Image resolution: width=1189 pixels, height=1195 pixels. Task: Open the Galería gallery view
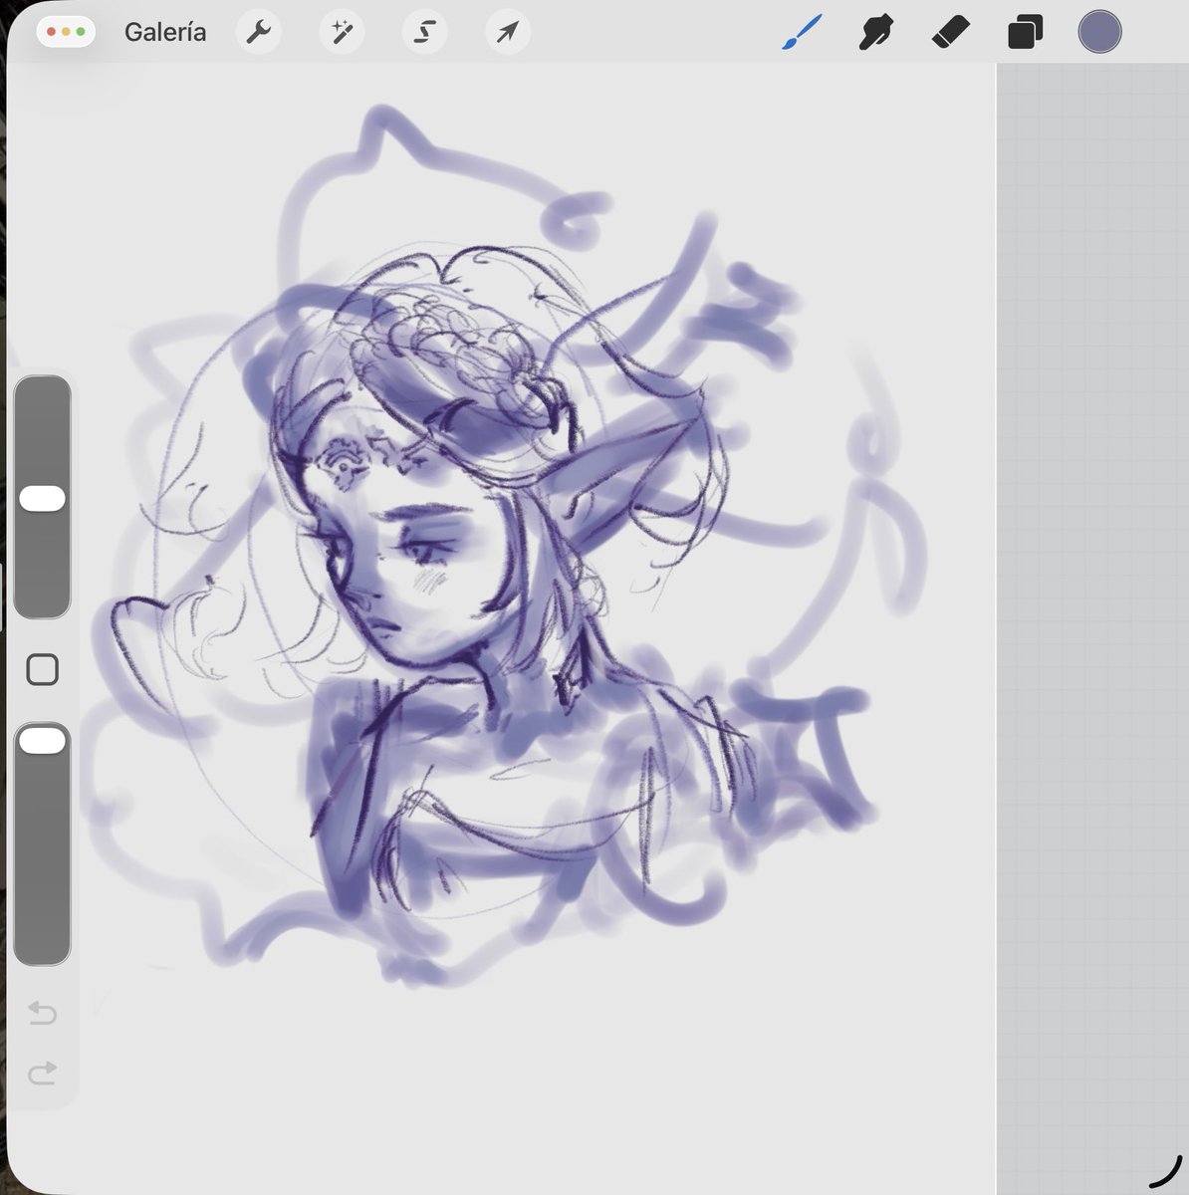click(x=165, y=32)
